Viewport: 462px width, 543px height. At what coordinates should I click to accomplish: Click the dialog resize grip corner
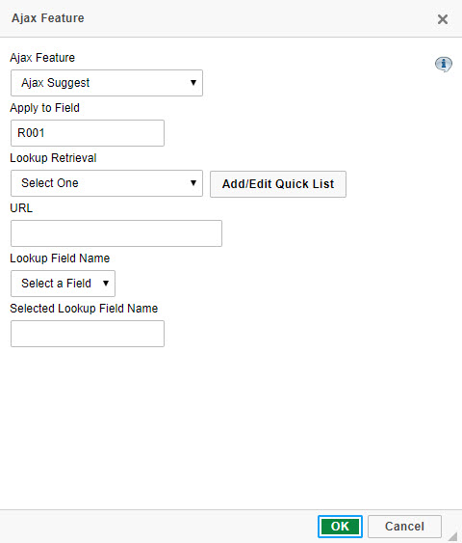(453, 536)
